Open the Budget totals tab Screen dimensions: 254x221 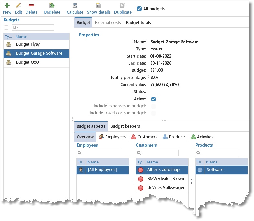pyautogui.click(x=138, y=23)
